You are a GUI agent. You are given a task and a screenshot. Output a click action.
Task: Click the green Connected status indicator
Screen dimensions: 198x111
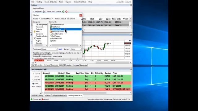(32, 99)
